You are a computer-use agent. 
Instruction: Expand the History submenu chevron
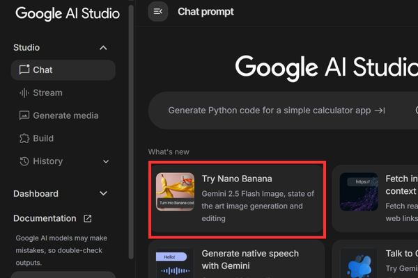(x=106, y=161)
